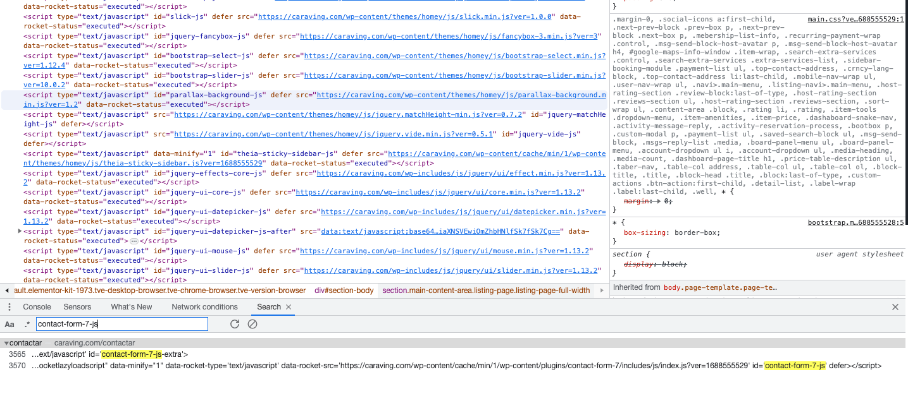The image size is (908, 396).
Task: Open the data:text/javascript base64 source link
Action: [x=441, y=232]
